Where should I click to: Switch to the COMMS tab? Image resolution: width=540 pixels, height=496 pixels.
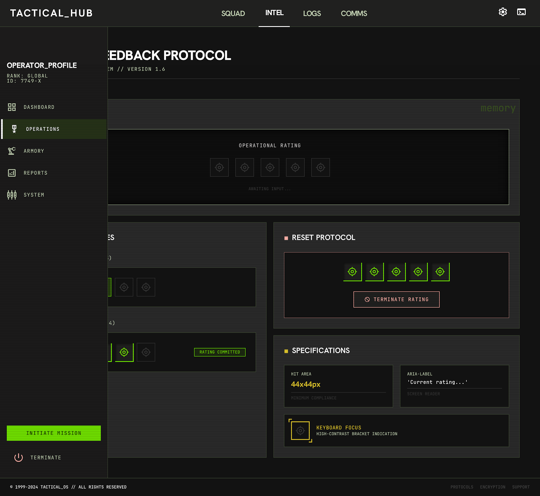tap(354, 13)
